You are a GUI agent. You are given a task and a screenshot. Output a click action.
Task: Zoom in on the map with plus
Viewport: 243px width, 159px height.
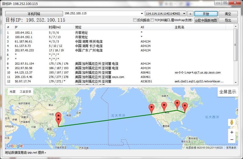point(232,132)
